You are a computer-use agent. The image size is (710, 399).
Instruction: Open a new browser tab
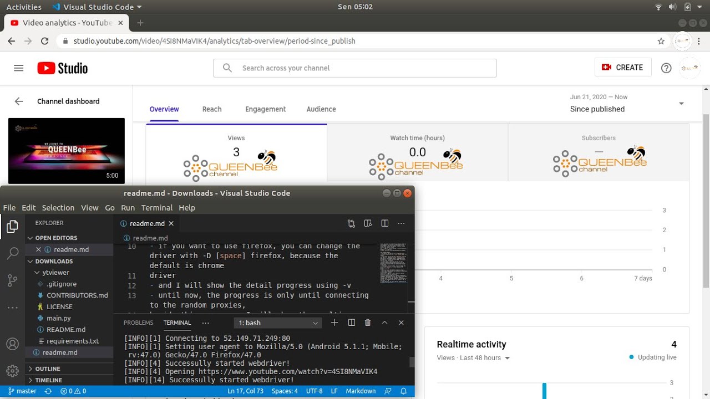coord(140,23)
